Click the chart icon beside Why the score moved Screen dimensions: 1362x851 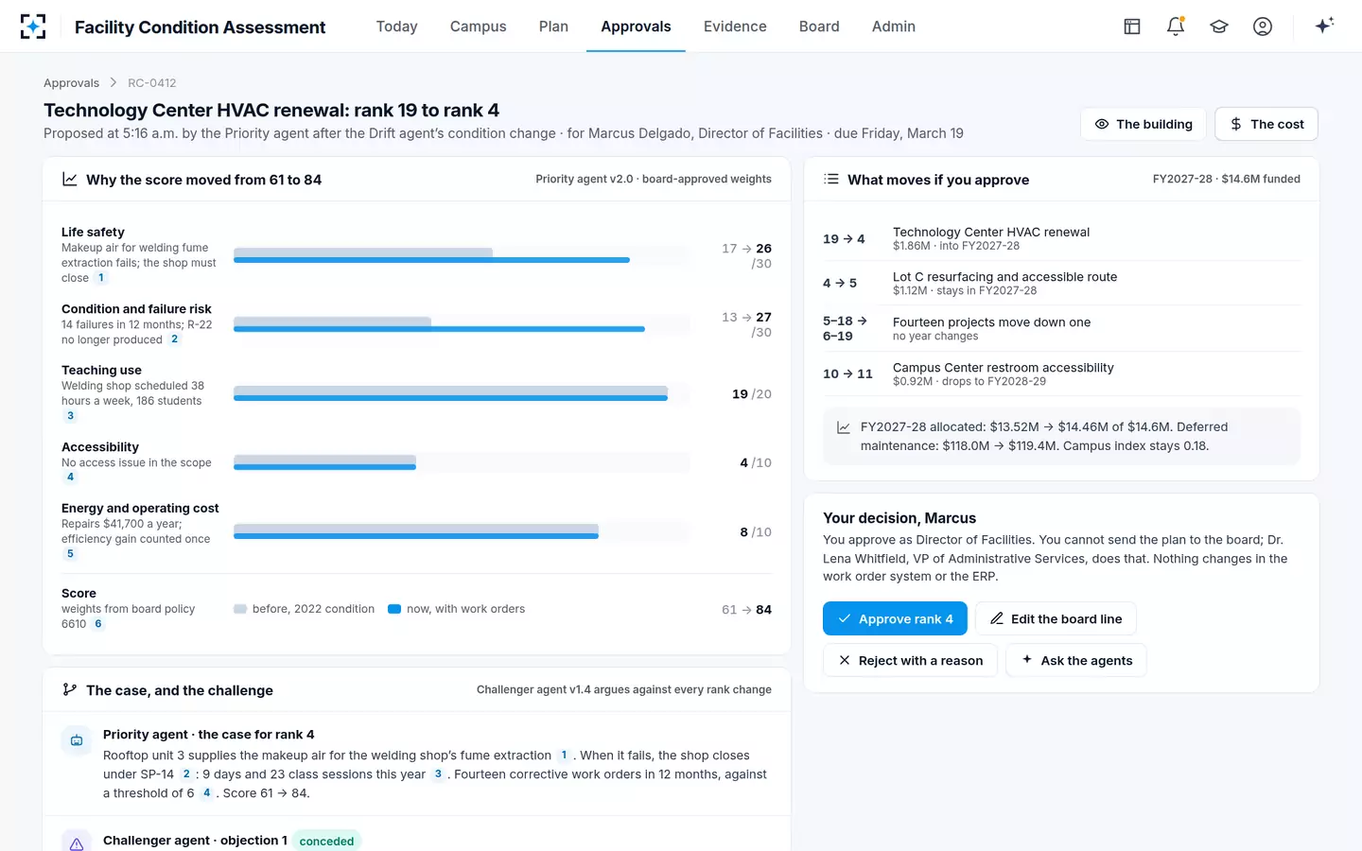[69, 179]
